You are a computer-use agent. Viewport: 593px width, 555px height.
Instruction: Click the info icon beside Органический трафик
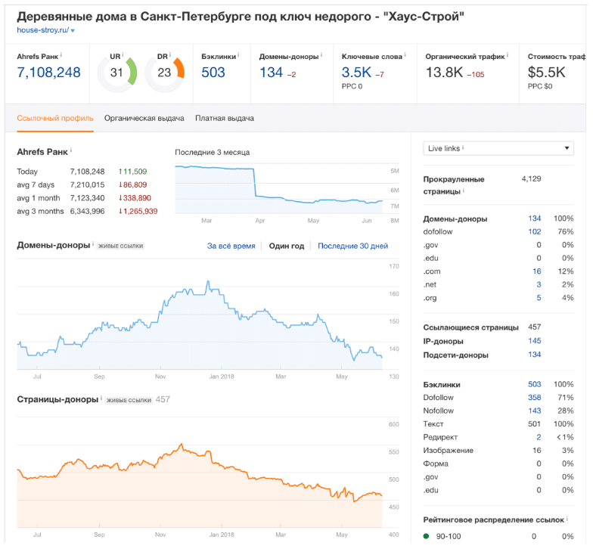[x=508, y=54]
